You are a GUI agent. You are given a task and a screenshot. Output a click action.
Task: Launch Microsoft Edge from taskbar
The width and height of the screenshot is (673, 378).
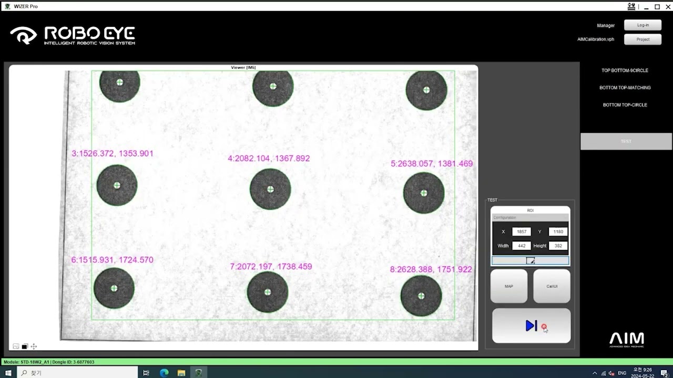(x=164, y=373)
